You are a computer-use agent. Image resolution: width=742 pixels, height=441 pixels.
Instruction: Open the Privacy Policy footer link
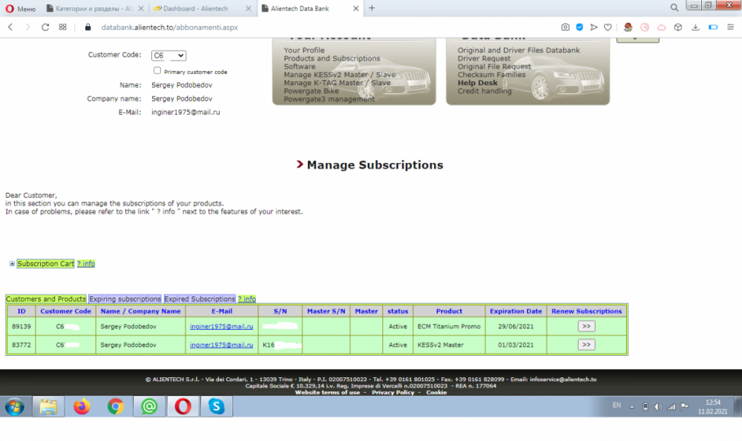393,392
